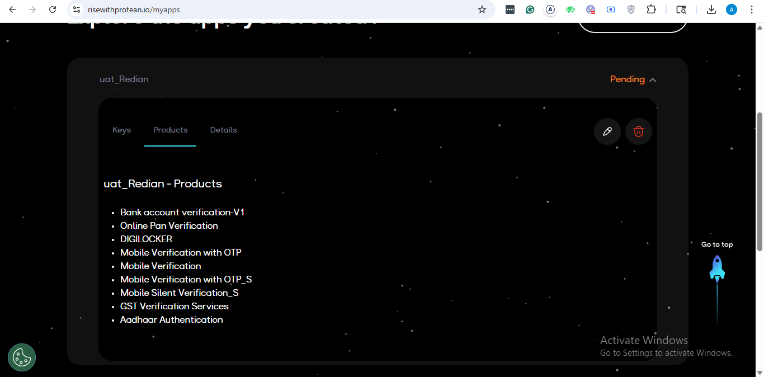Bookmark this page with the star icon

pos(482,10)
